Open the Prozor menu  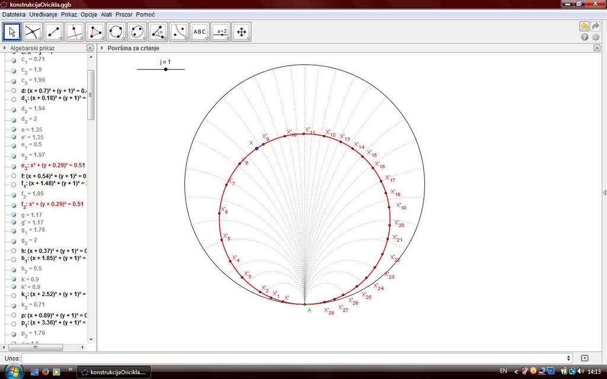[124, 14]
